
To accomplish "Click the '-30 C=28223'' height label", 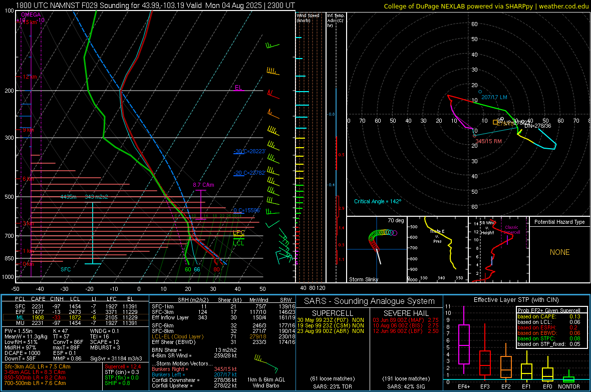I will coord(249,151).
